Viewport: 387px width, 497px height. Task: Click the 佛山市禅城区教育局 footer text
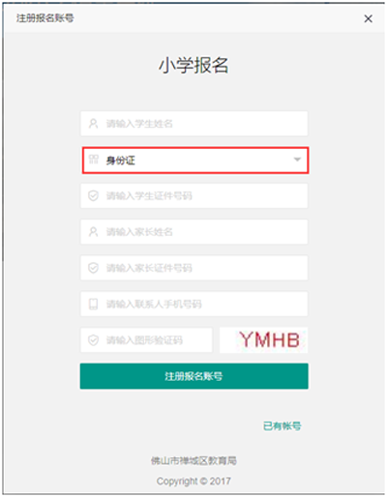click(193, 460)
